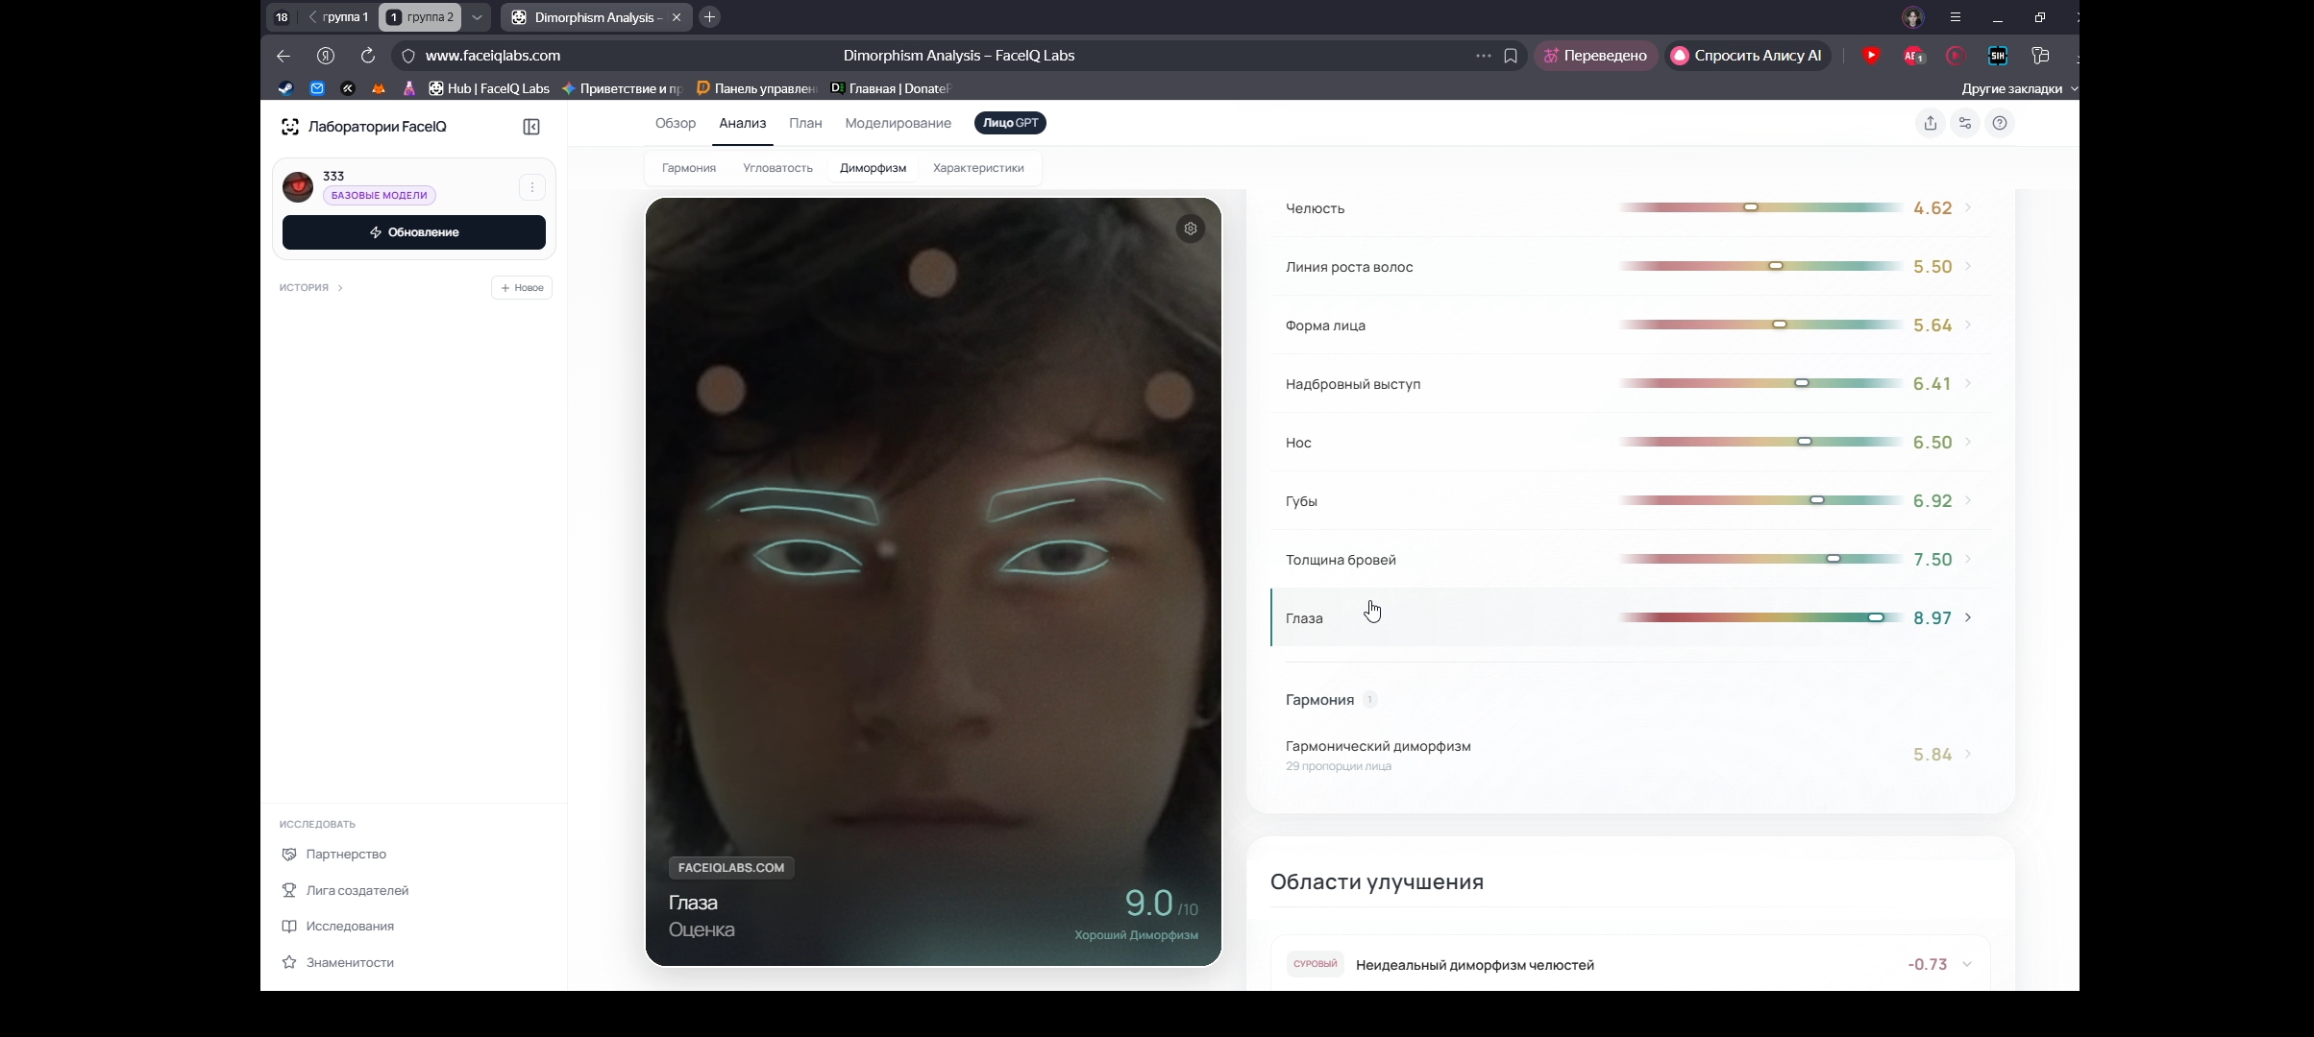Expand the Линия роста волос chevron
This screenshot has height=1037, width=2314.
1969,266
